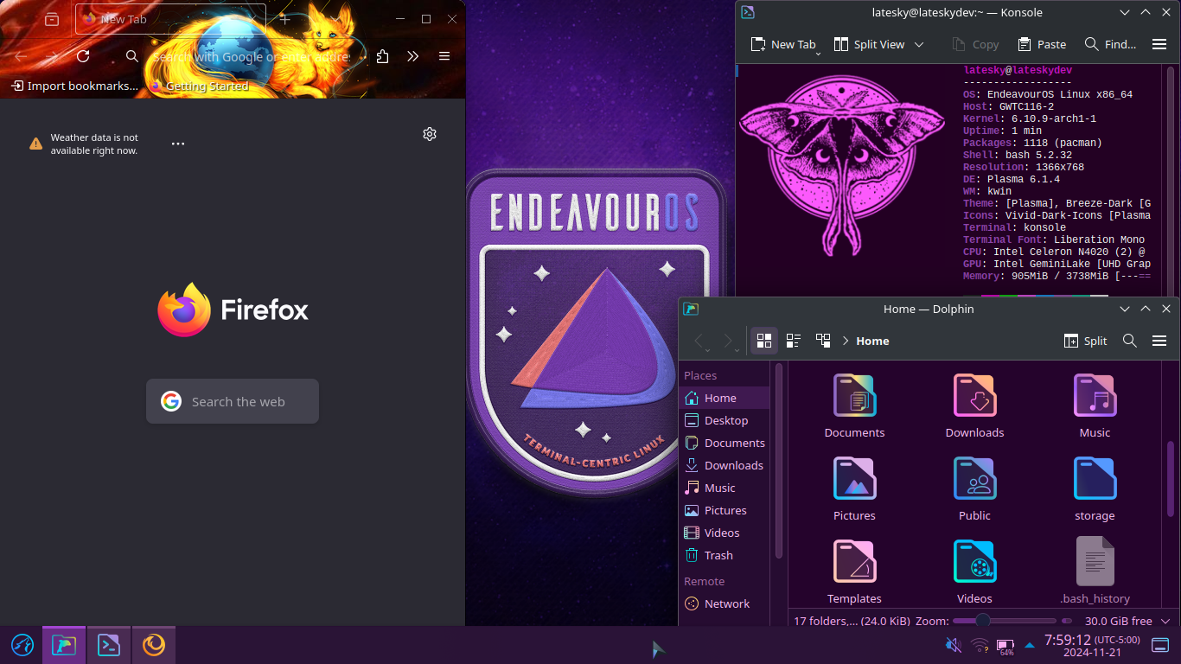Screen dimensions: 1181x664
Task: Select Documents in Dolphin Places panel
Action: point(725,443)
